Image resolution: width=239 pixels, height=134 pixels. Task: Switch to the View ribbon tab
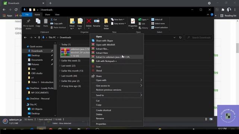coord(57,15)
